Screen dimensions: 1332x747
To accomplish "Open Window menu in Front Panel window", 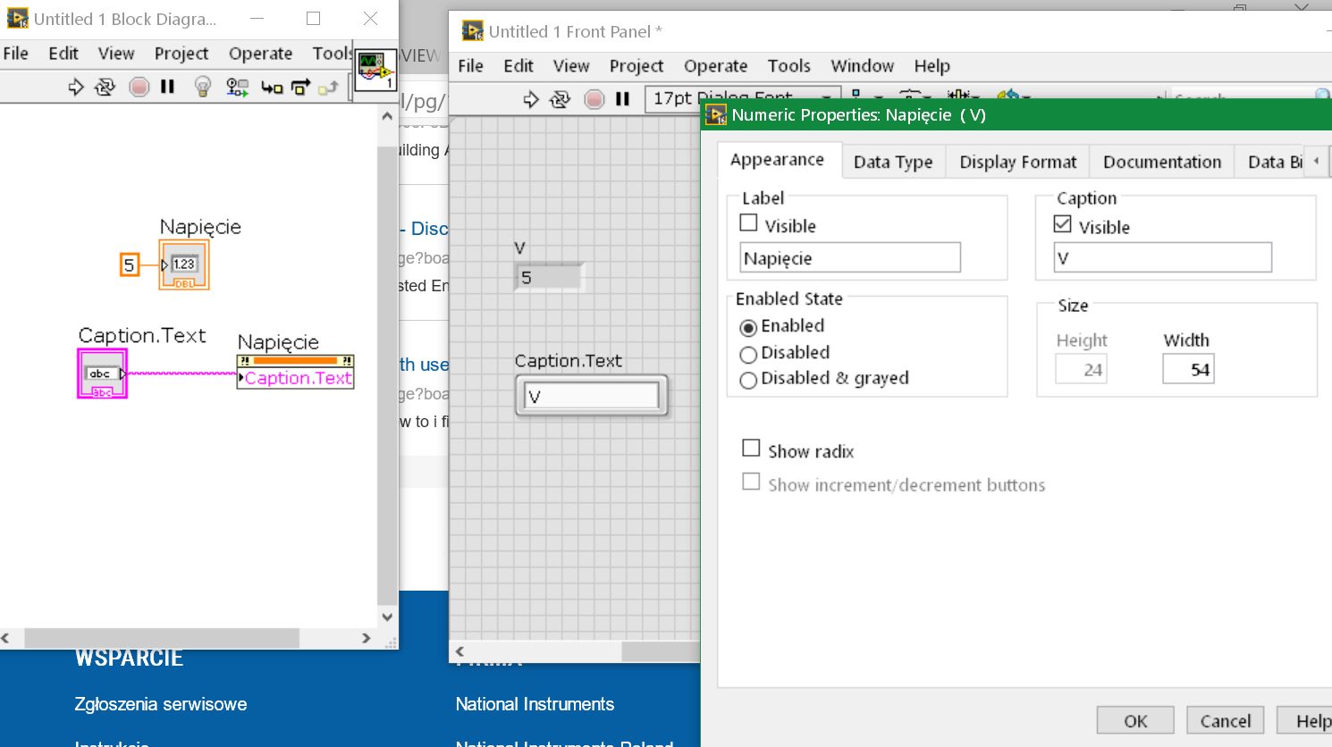I will tap(862, 66).
